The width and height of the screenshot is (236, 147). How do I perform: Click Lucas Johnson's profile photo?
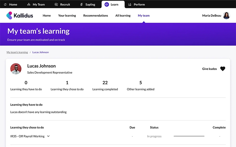(x=16, y=69)
